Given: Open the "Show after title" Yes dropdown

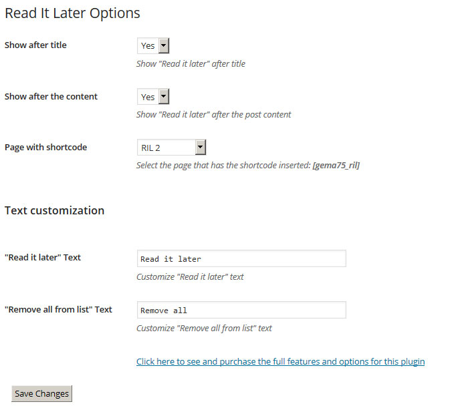Looking at the screenshot, I should (153, 45).
